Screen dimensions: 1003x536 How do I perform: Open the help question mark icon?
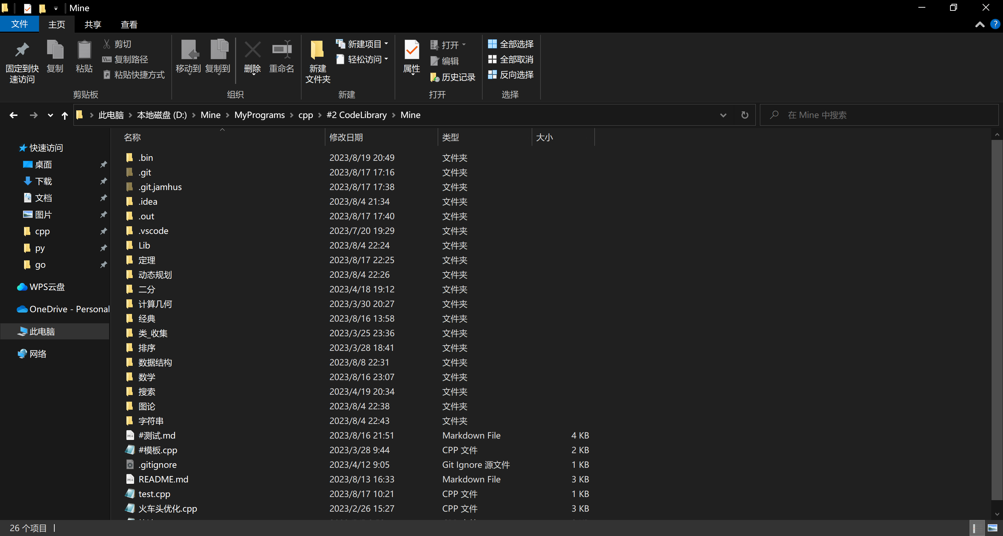(x=995, y=24)
